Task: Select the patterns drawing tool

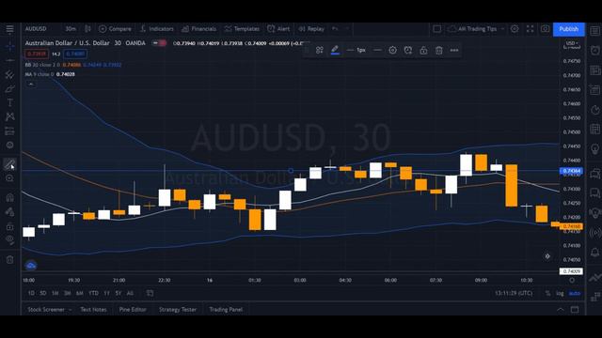Action: pyautogui.click(x=9, y=116)
